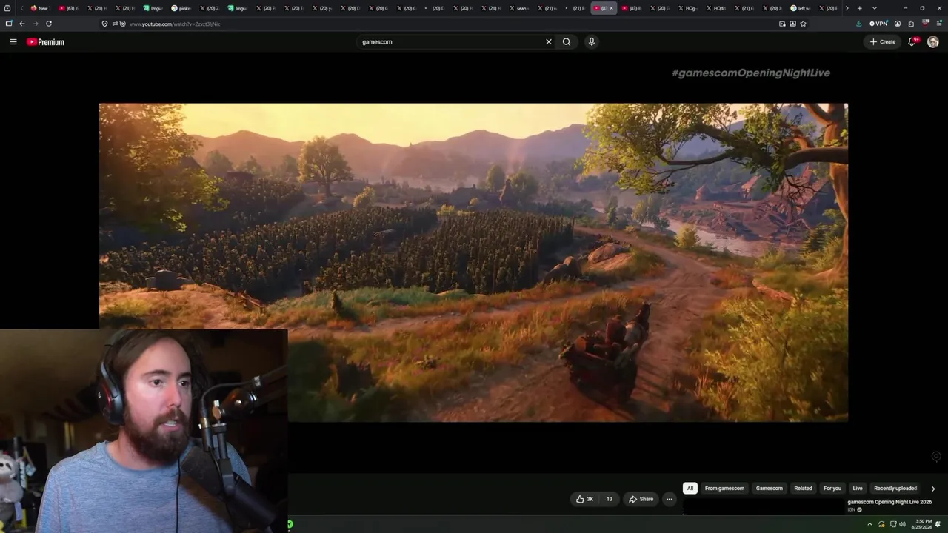The width and height of the screenshot is (948, 533).
Task: Show more filter chips arrow
Action: point(932,489)
